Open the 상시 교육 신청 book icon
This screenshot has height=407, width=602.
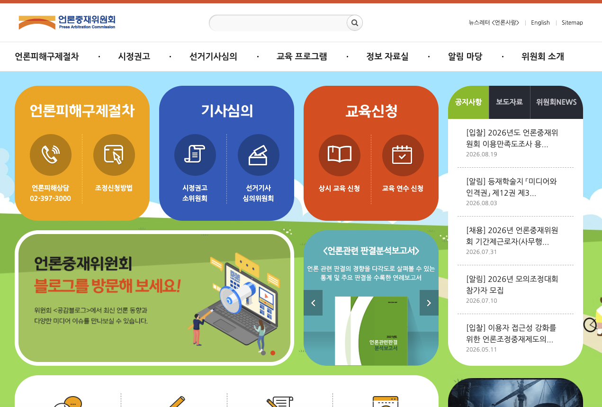pyautogui.click(x=340, y=155)
